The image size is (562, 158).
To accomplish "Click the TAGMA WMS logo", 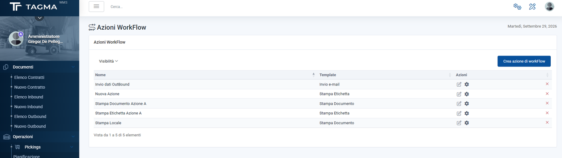I will (x=38, y=6).
